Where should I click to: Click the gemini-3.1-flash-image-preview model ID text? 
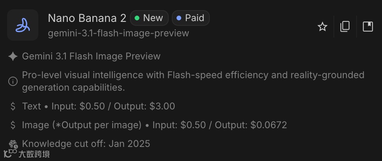pyautogui.click(x=118, y=33)
